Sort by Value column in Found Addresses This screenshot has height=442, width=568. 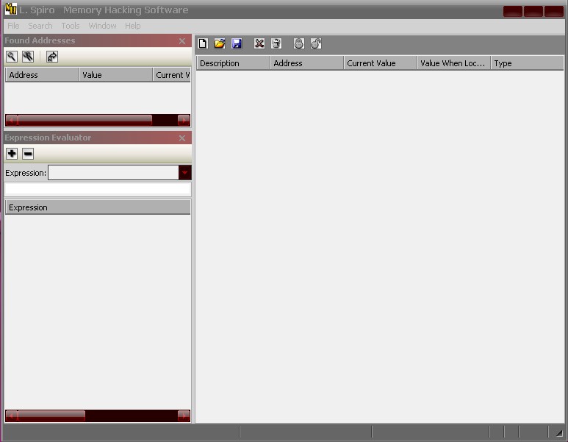(x=116, y=75)
